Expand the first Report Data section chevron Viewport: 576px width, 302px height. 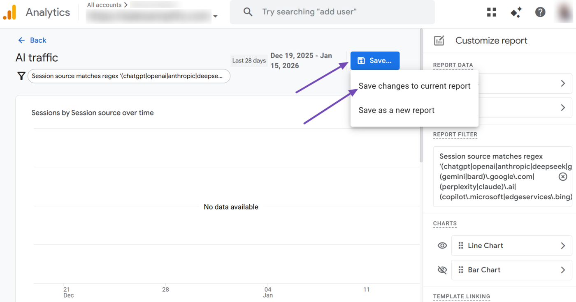(564, 84)
